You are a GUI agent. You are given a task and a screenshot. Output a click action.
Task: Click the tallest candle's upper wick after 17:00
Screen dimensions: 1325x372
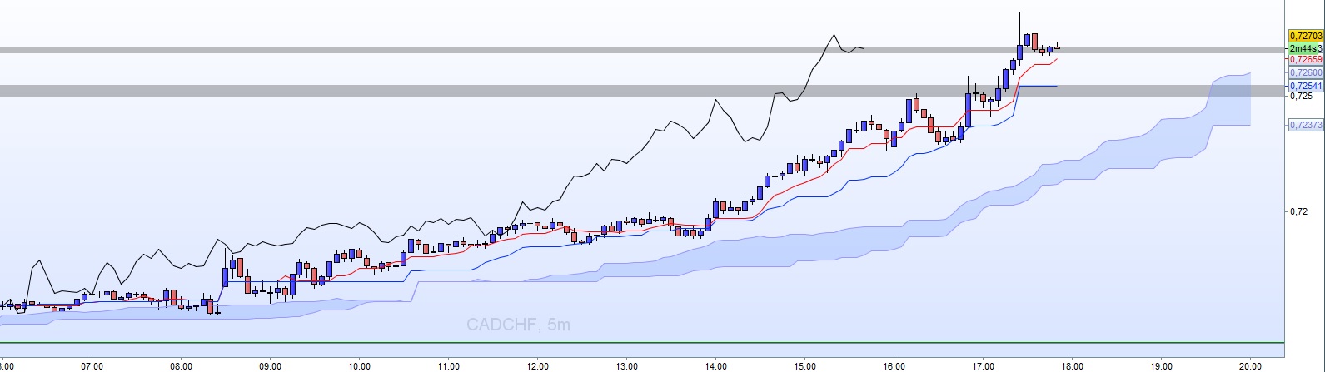click(x=1020, y=28)
